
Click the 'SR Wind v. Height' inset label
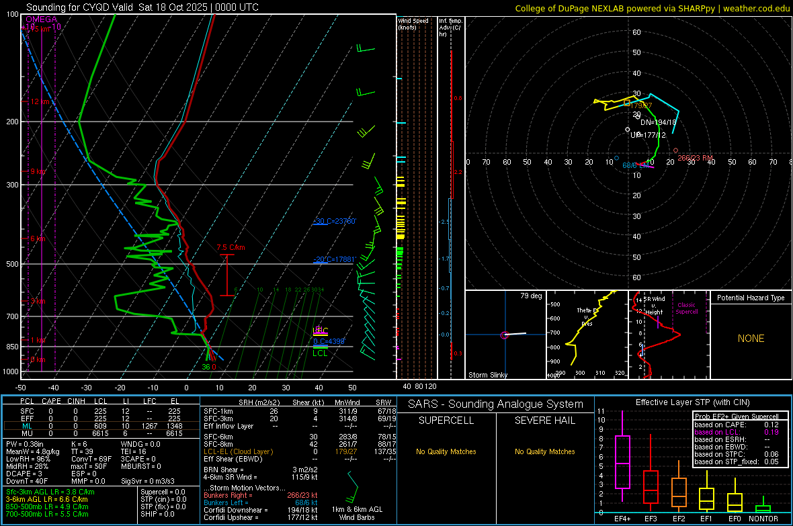(x=654, y=306)
